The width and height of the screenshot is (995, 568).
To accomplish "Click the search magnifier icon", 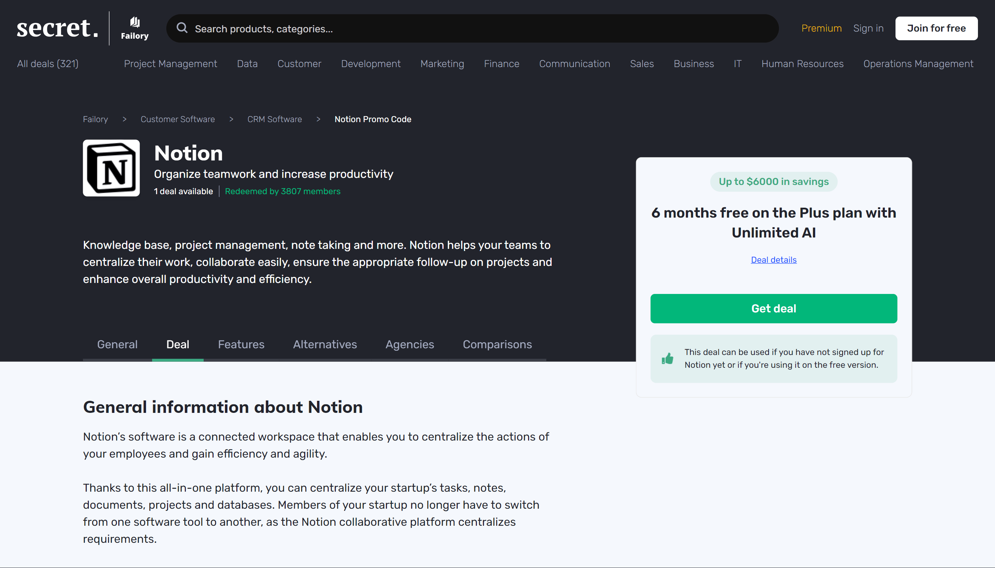I will click(182, 28).
